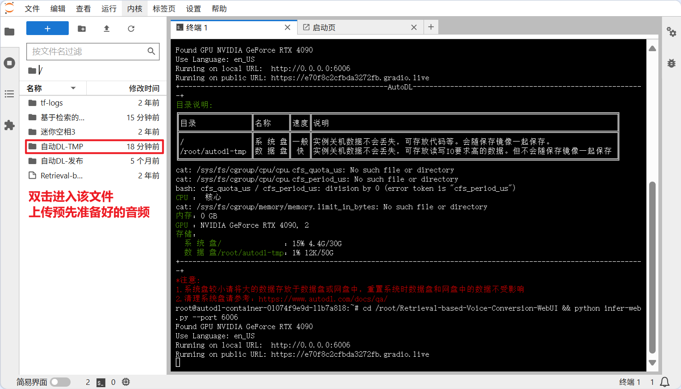Click the autodl.com docs link in terminal
This screenshot has height=389, width=681.
323,299
